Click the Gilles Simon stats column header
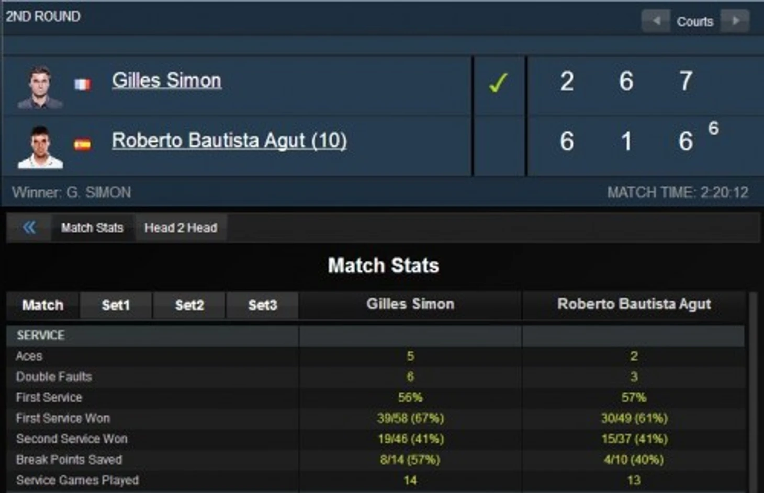The image size is (764, 493). point(410,304)
